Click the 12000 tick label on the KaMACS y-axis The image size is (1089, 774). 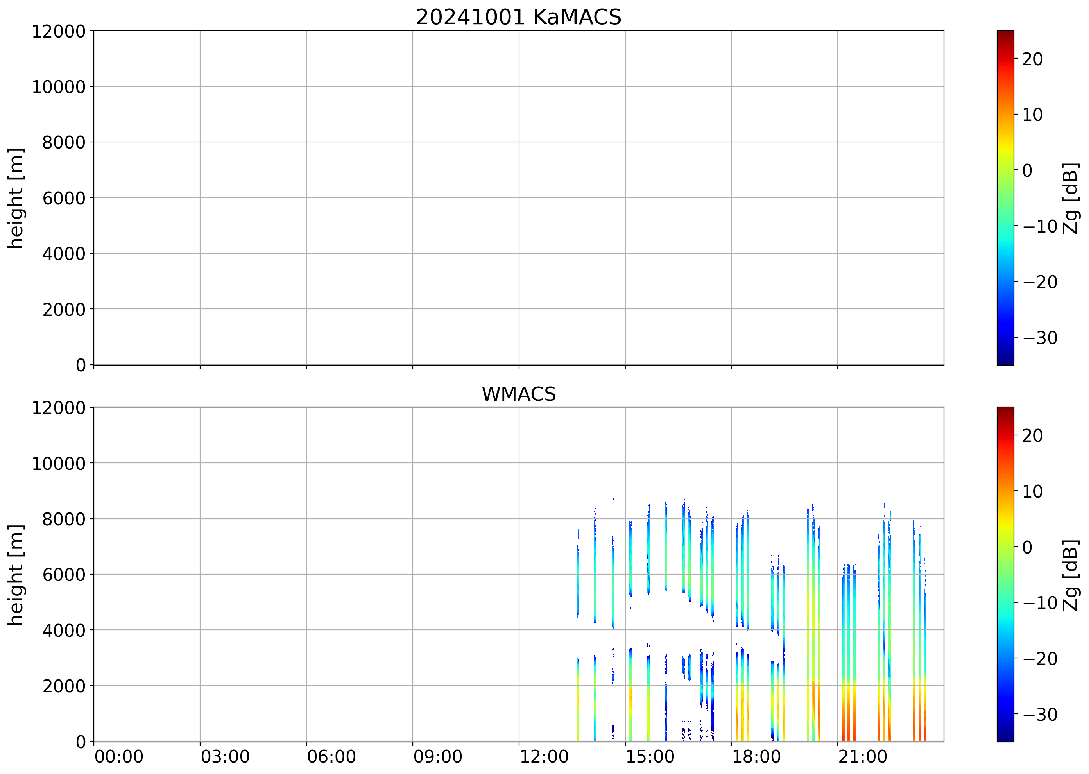[x=59, y=31]
